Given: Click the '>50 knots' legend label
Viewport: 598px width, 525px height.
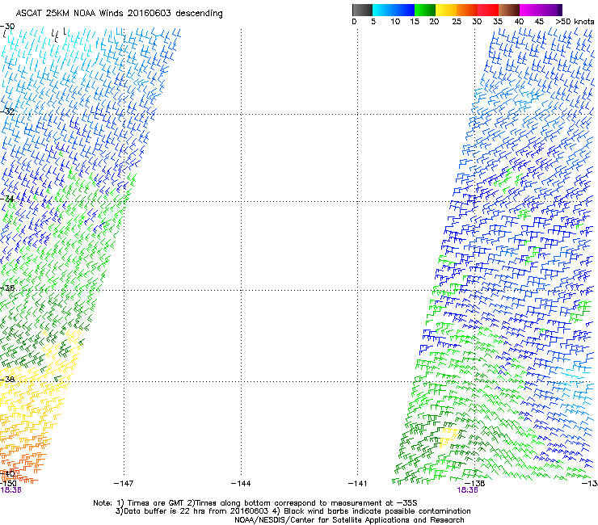Looking at the screenshot, I should 575,22.
